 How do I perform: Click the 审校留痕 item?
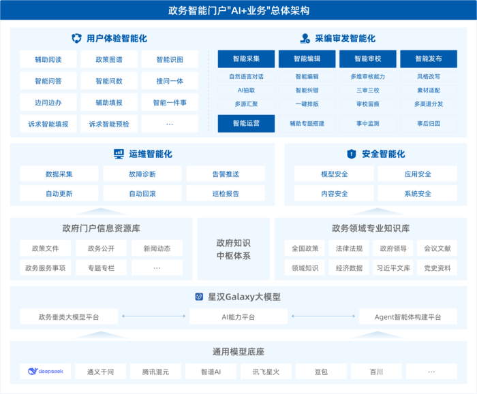368,104
